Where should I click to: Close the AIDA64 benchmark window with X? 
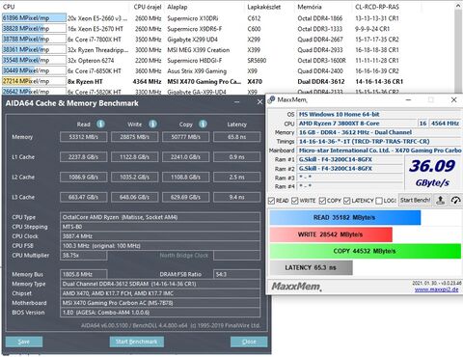259,102
